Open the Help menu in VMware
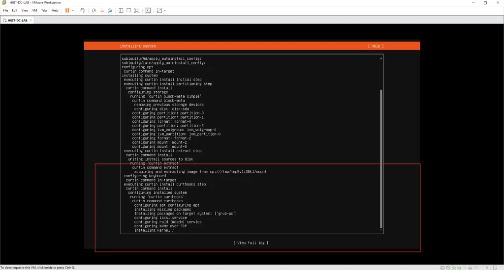 tap(55, 11)
